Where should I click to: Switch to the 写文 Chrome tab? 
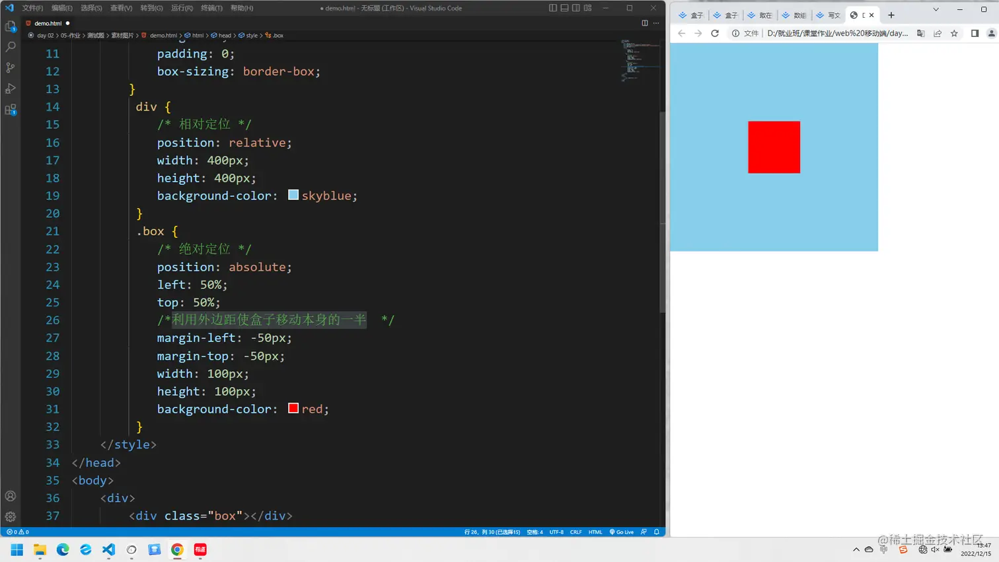point(829,15)
